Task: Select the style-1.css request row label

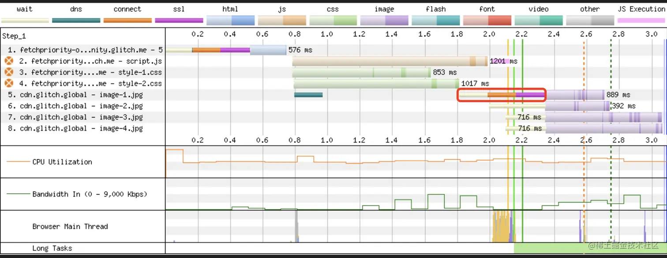Action: point(90,72)
